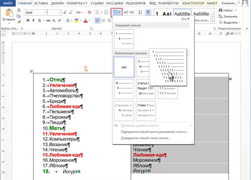Click the table move handle icon
This screenshot has height=180, width=251.
pyautogui.click(x=31, y=71)
